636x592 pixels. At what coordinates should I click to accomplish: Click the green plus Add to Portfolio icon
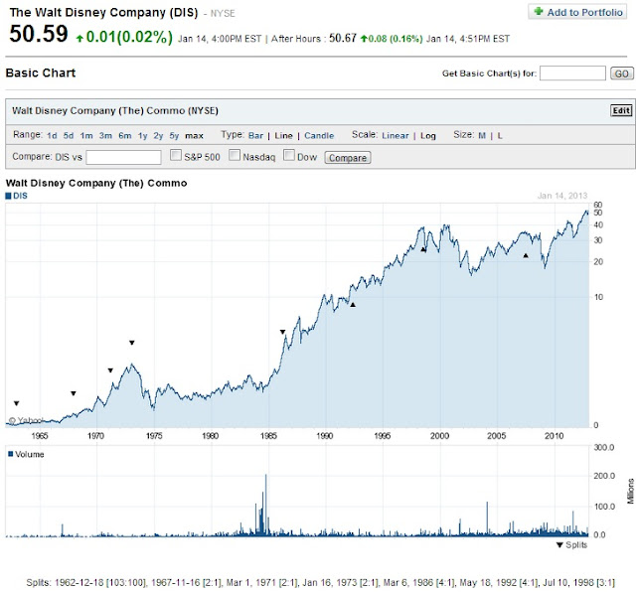click(539, 11)
